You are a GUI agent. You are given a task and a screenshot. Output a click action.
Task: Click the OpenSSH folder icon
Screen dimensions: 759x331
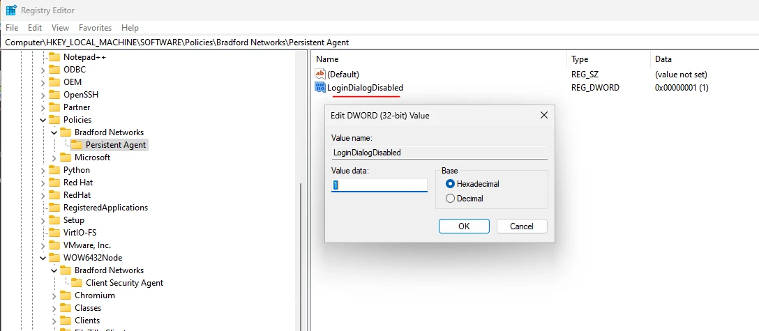coord(54,94)
